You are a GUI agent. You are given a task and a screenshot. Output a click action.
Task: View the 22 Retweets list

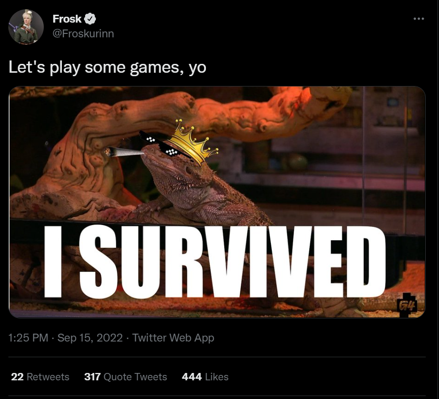tap(40, 376)
